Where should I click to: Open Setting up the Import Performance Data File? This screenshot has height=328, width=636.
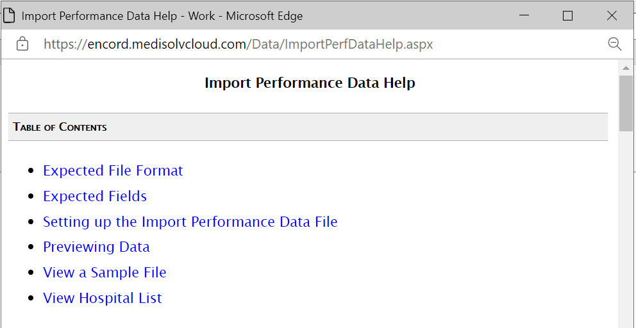(190, 222)
